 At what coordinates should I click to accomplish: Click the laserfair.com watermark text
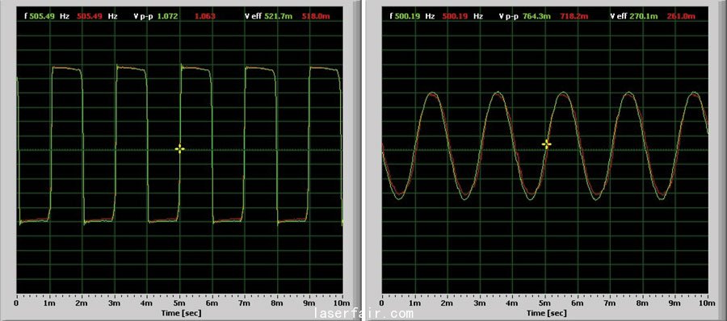coord(363,315)
